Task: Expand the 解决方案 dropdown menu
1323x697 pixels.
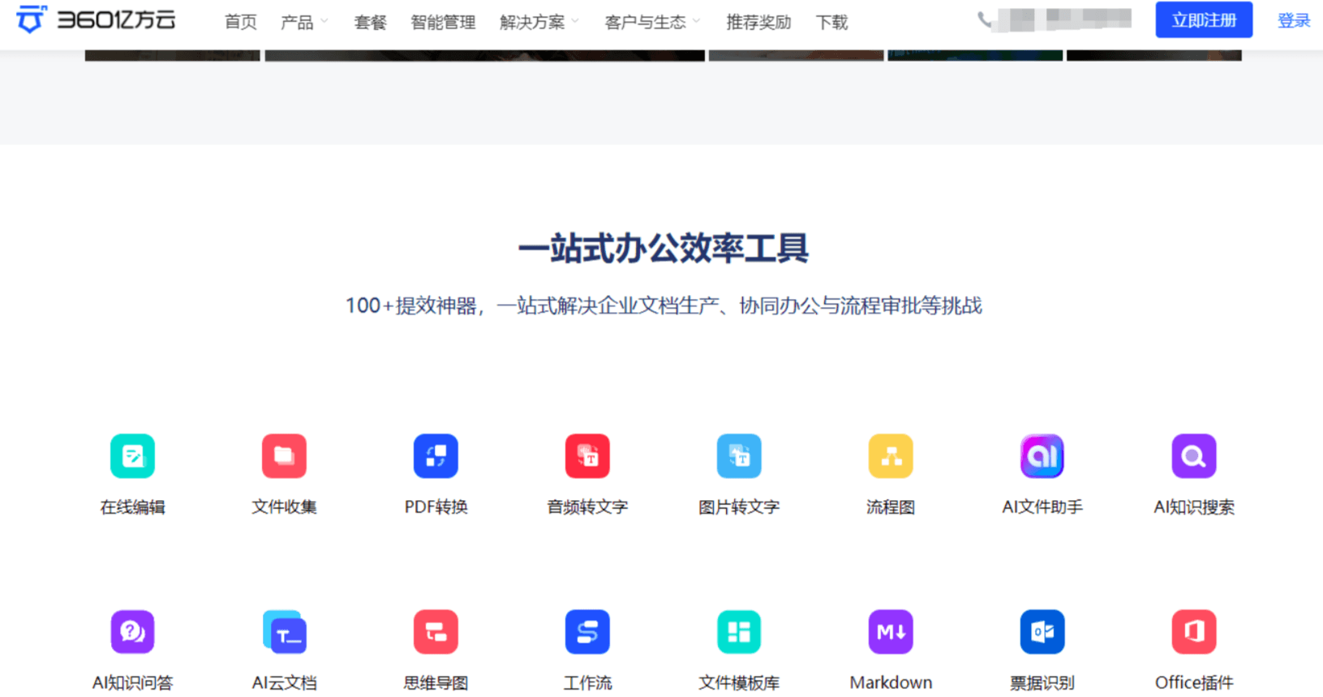Action: tap(539, 22)
